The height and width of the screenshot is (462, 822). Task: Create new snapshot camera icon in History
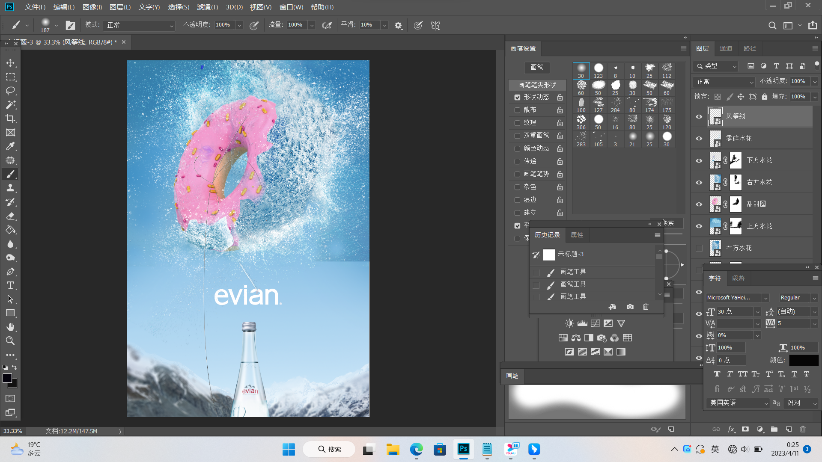(630, 307)
